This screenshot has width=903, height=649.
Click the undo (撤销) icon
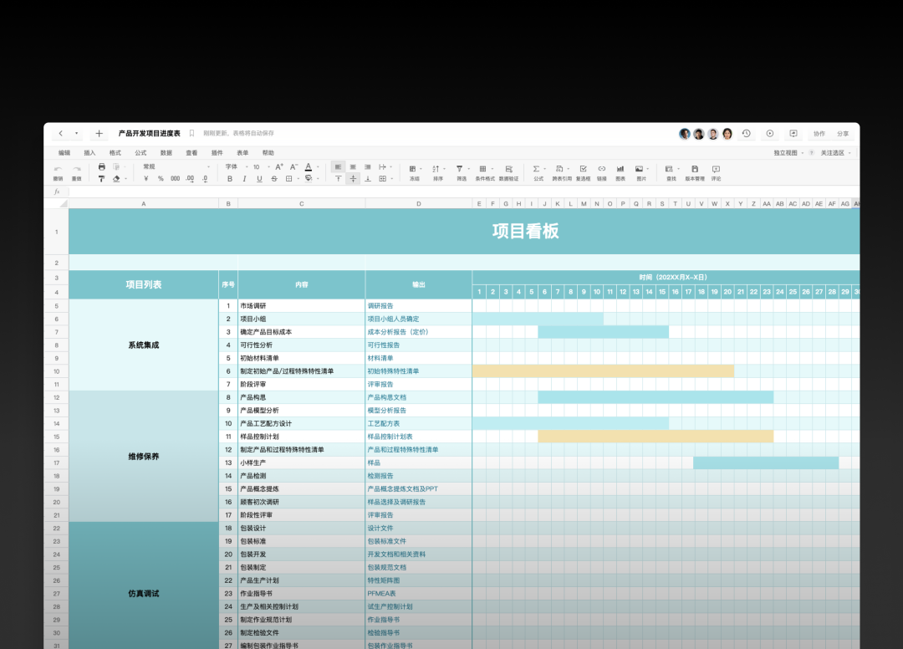(58, 169)
